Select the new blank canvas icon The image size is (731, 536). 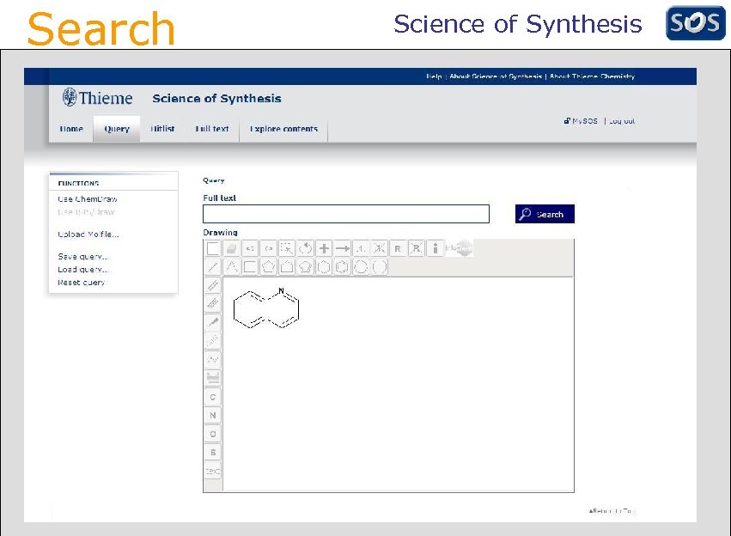(212, 248)
